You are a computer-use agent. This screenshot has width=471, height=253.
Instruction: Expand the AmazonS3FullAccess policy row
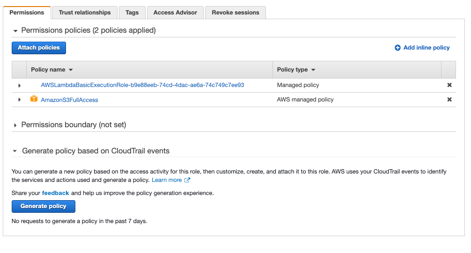(x=19, y=100)
